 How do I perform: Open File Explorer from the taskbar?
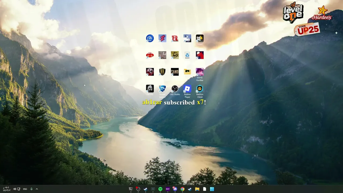tap(197, 189)
